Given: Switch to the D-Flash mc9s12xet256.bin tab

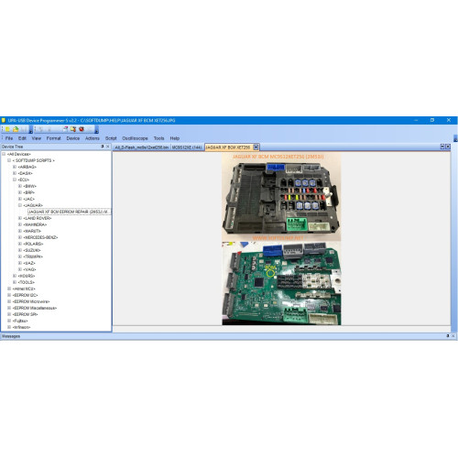Looking at the screenshot, I should tap(142, 147).
